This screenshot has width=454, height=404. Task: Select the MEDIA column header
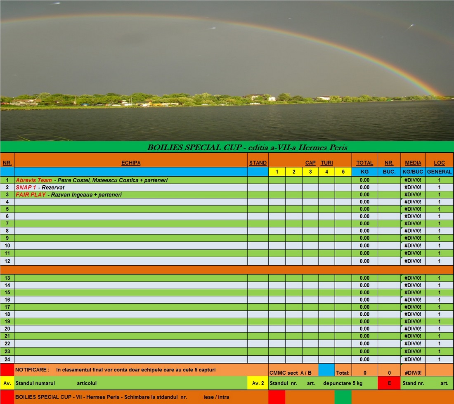pos(413,163)
